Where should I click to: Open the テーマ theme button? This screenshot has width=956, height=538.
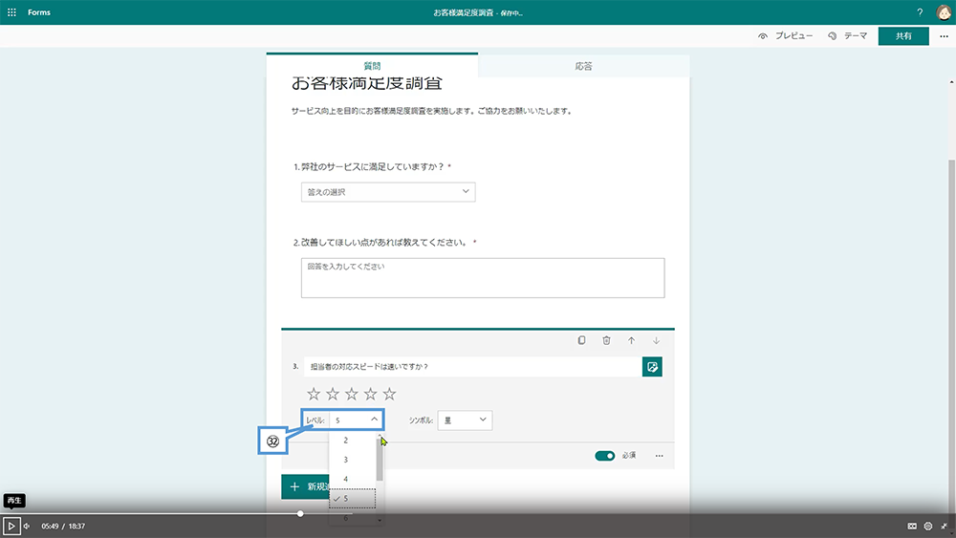point(847,36)
